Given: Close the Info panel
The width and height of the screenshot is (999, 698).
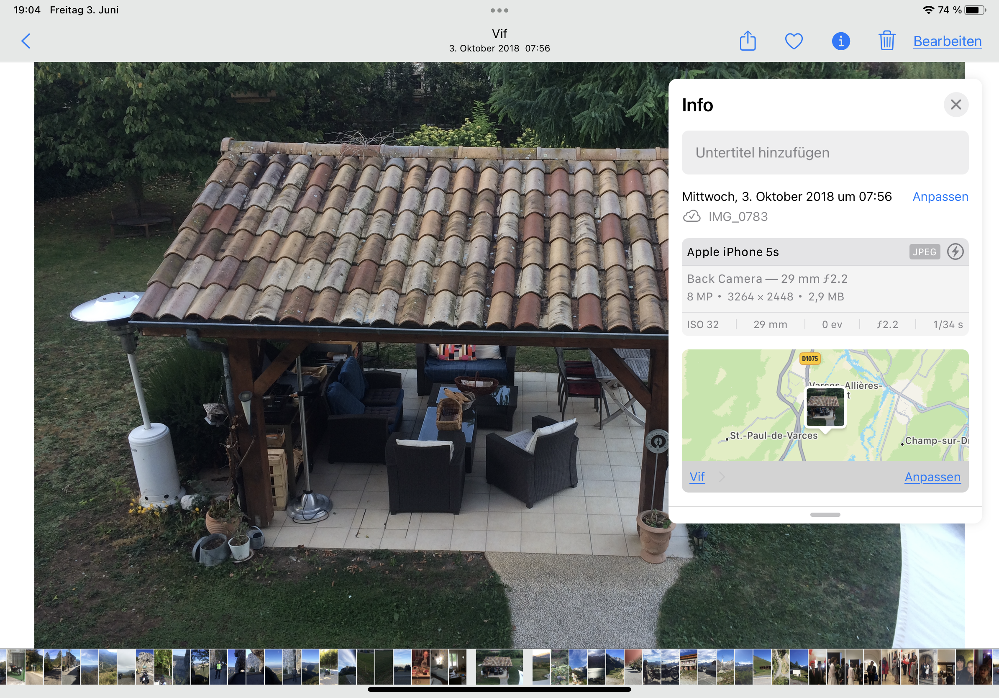Looking at the screenshot, I should [x=955, y=105].
